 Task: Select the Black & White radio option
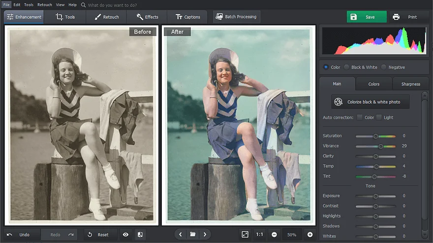click(x=346, y=67)
